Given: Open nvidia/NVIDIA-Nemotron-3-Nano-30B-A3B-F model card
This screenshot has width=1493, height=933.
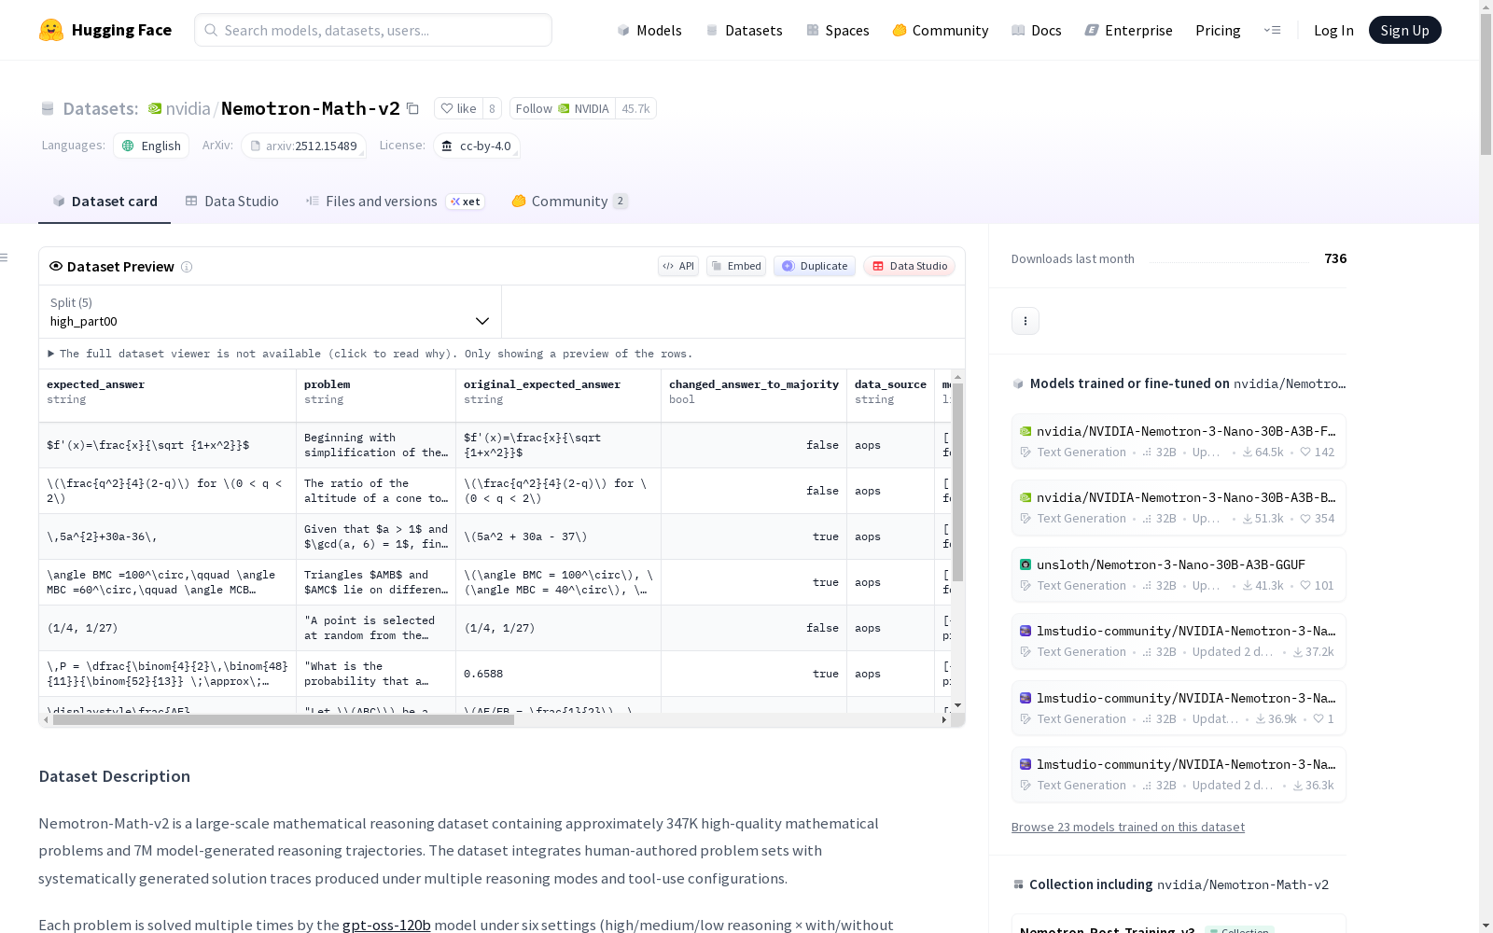Looking at the screenshot, I should [x=1179, y=441].
